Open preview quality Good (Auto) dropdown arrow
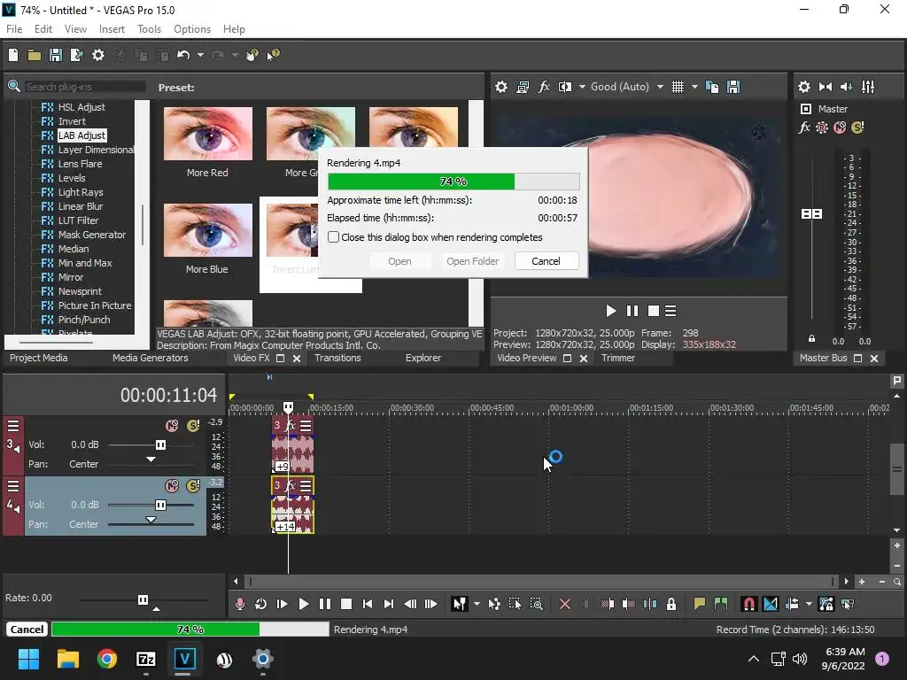Screen dimensions: 907x680 tap(660, 87)
